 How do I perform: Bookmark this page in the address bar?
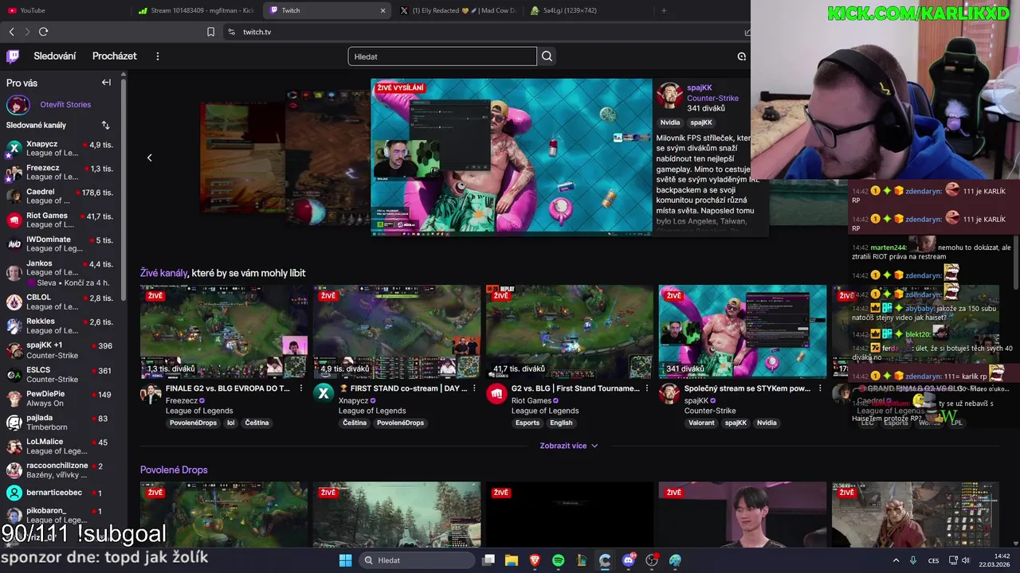click(x=210, y=32)
